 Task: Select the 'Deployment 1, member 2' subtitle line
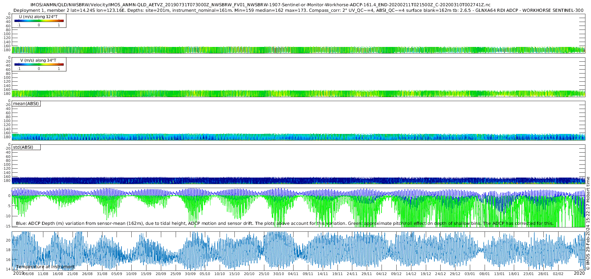298,11
